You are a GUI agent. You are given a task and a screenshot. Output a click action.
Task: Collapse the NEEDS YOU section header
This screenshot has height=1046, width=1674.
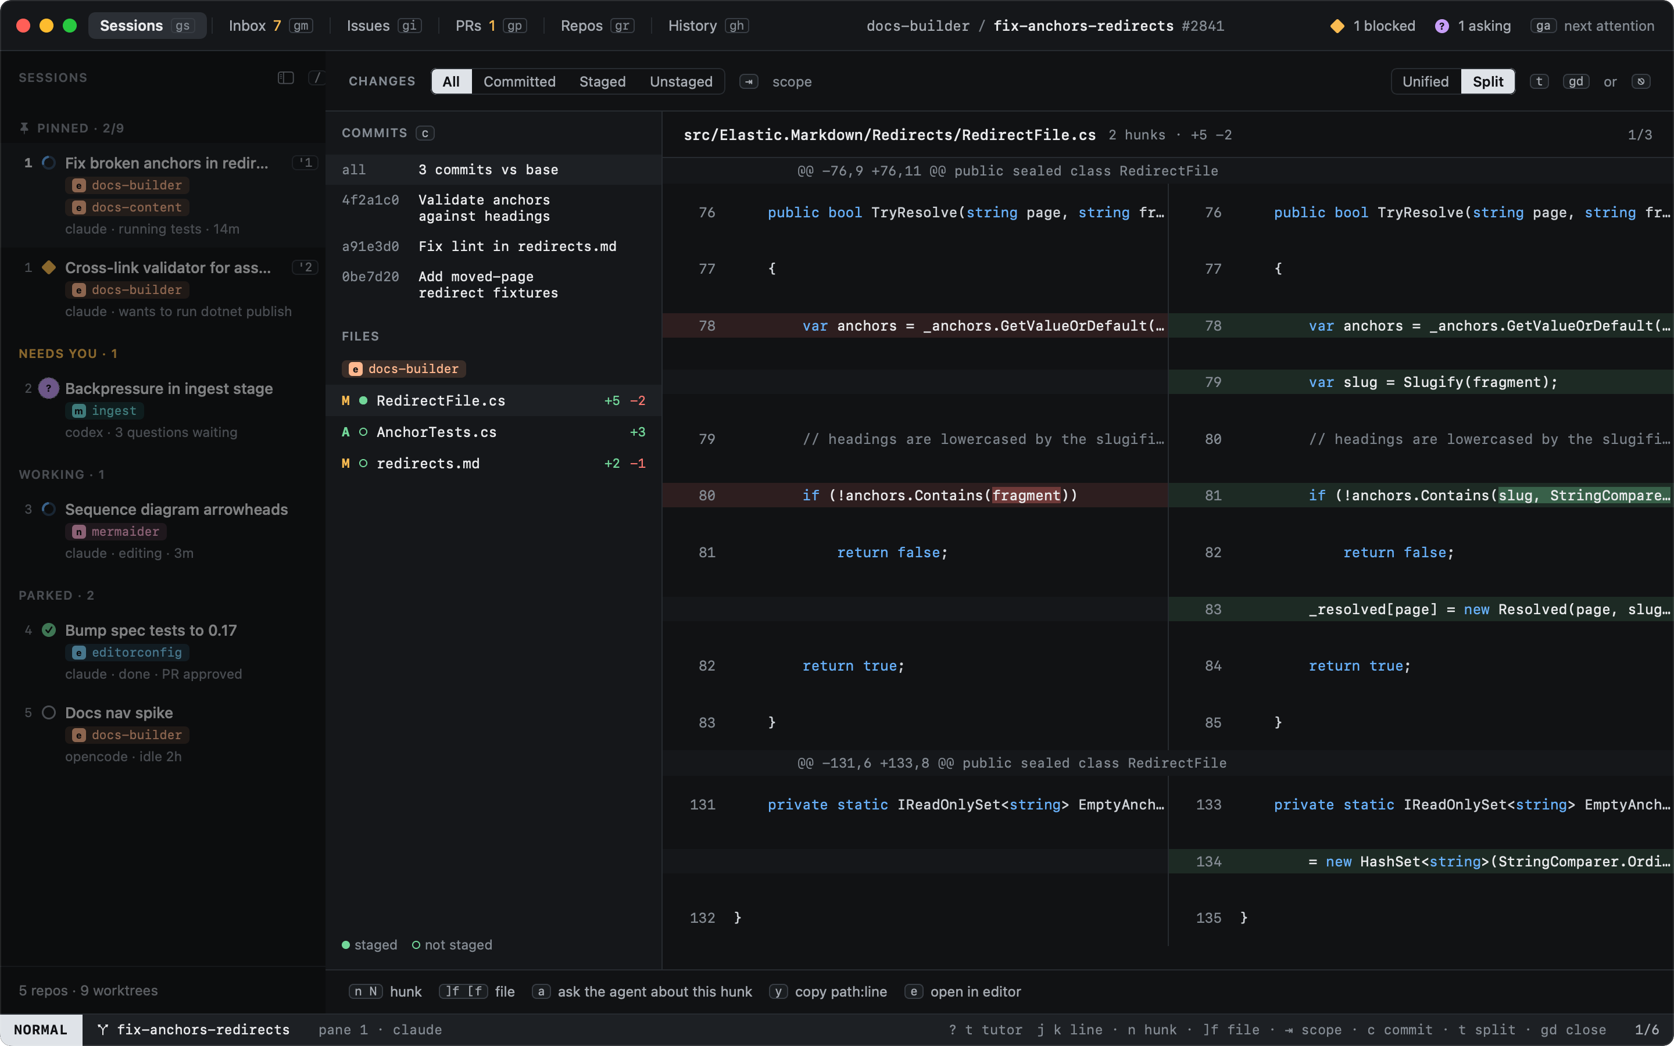[68, 353]
